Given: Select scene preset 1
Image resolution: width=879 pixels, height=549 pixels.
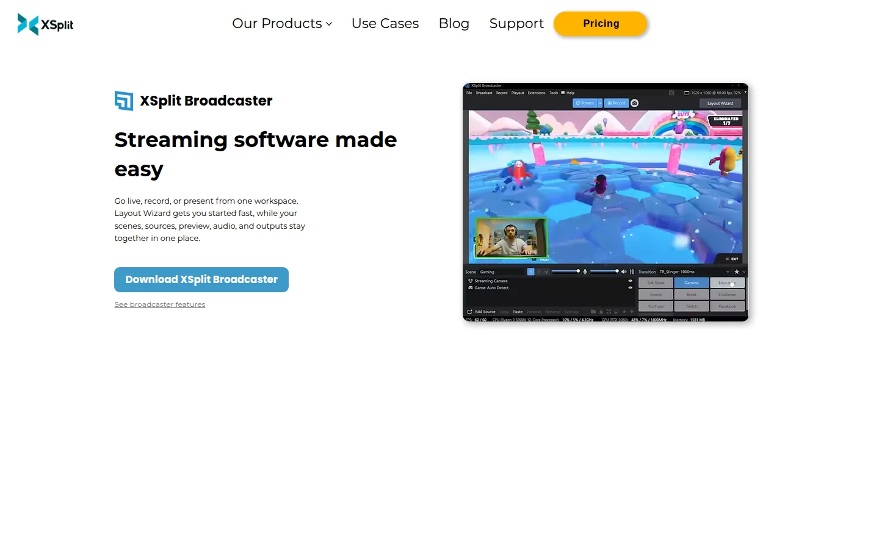Looking at the screenshot, I should point(531,271).
